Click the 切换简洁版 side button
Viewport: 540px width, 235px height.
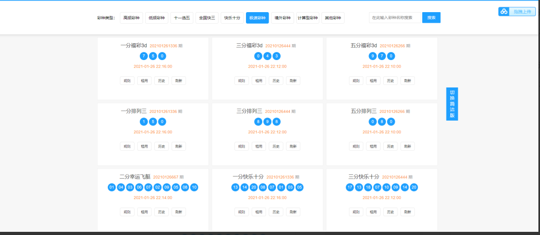click(452, 104)
